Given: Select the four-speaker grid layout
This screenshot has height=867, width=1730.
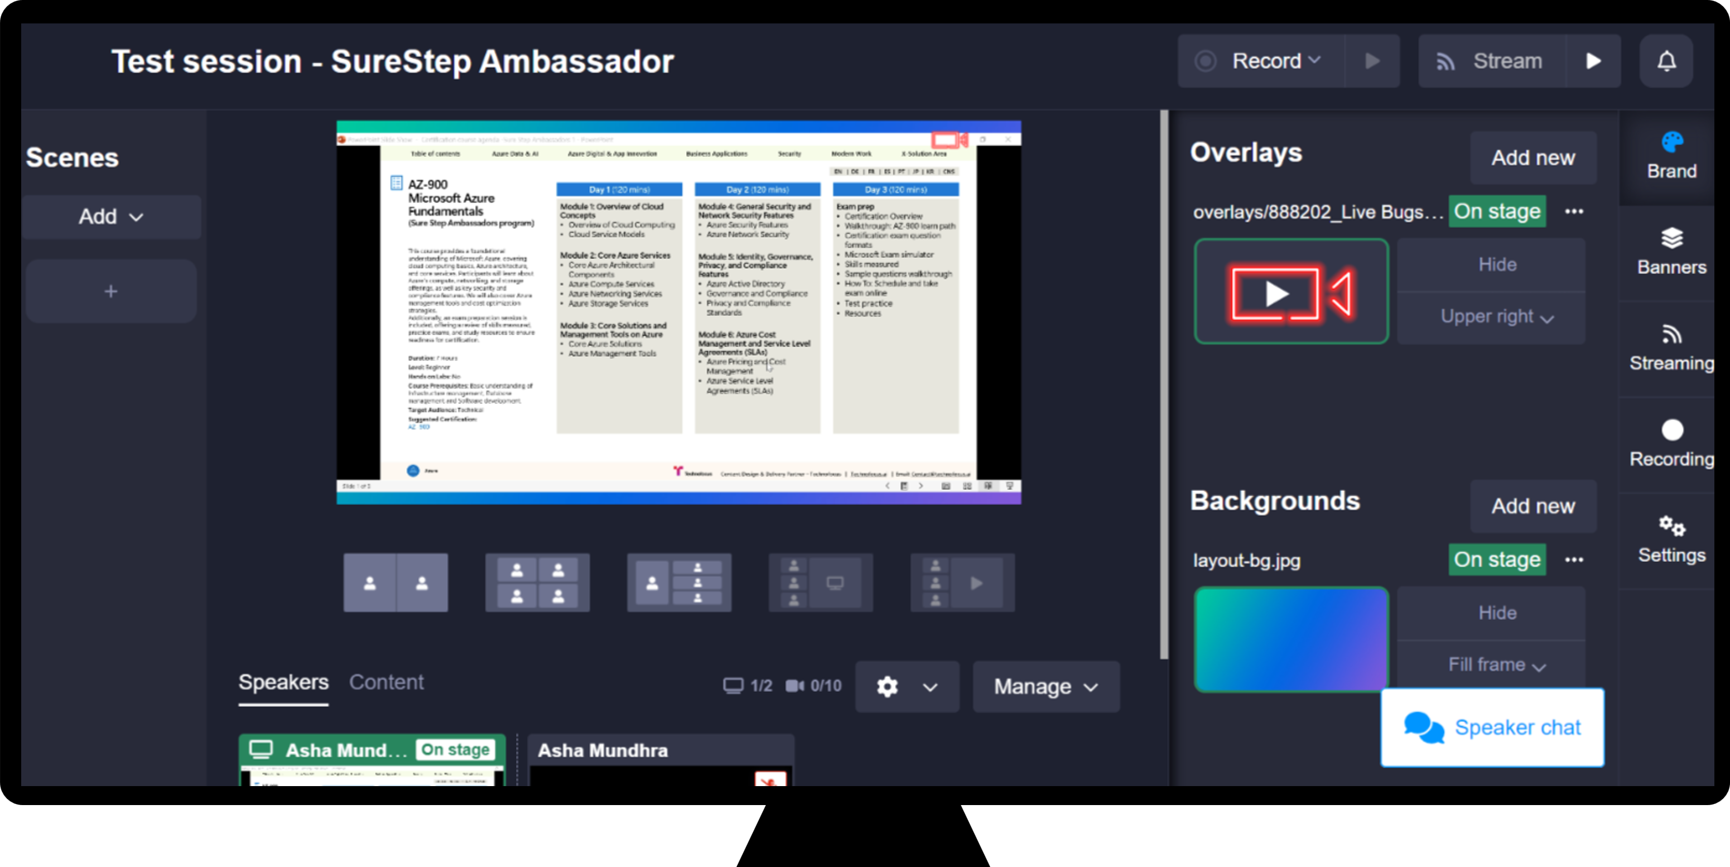Looking at the screenshot, I should click(537, 583).
